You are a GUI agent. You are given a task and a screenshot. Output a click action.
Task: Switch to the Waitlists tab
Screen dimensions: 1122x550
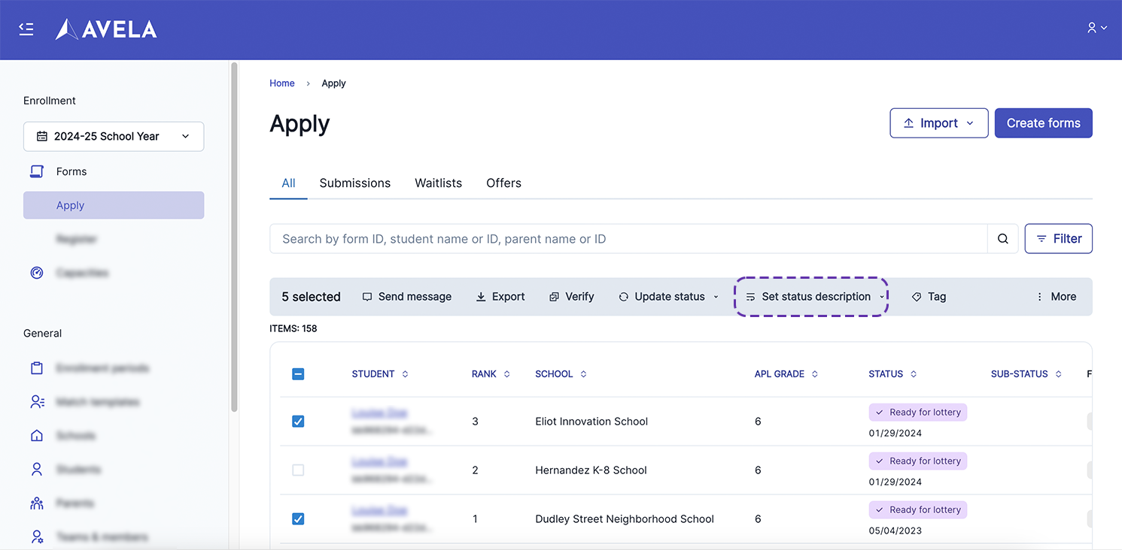click(x=438, y=183)
